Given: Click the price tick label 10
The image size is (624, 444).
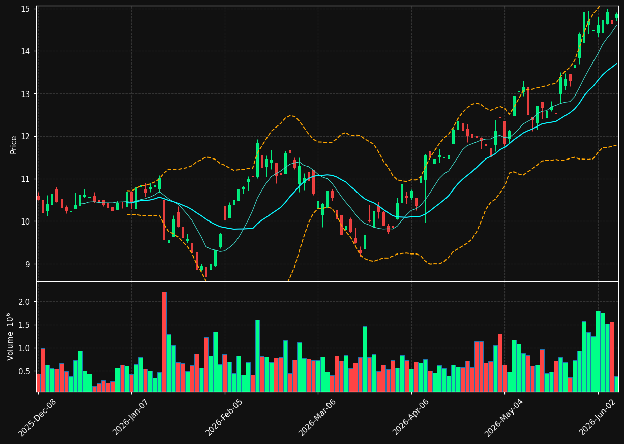Looking at the screenshot, I should coord(26,221).
